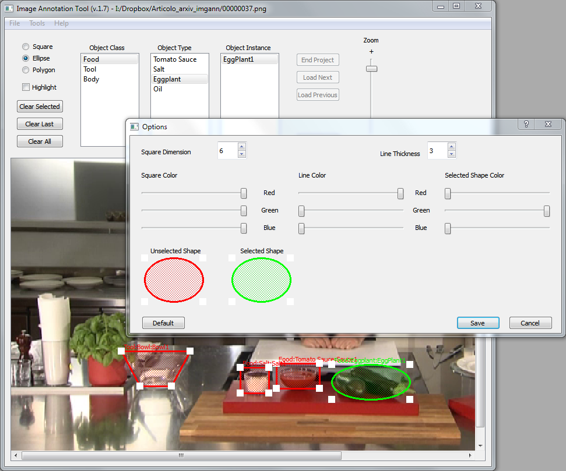Increase Square Dimension with up arrow
The width and height of the screenshot is (566, 471).
(241, 147)
